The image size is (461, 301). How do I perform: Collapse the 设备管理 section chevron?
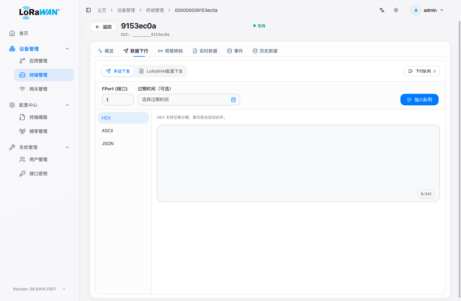click(67, 49)
